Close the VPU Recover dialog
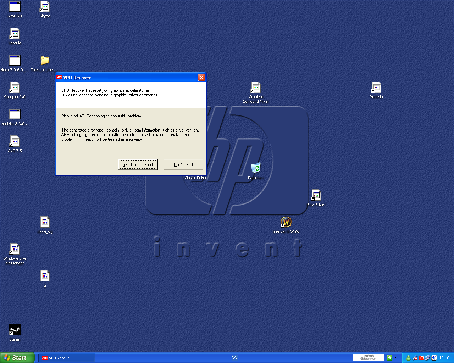Viewport: 454px width, 363px height. [201, 78]
